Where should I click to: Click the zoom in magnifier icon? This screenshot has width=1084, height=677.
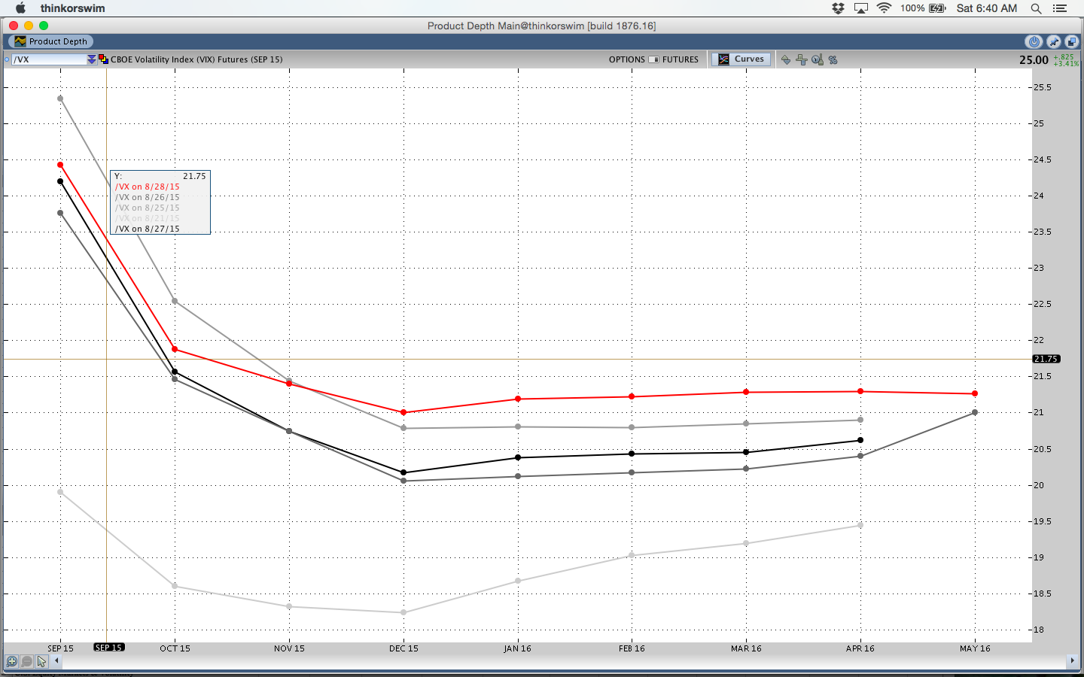[12, 661]
